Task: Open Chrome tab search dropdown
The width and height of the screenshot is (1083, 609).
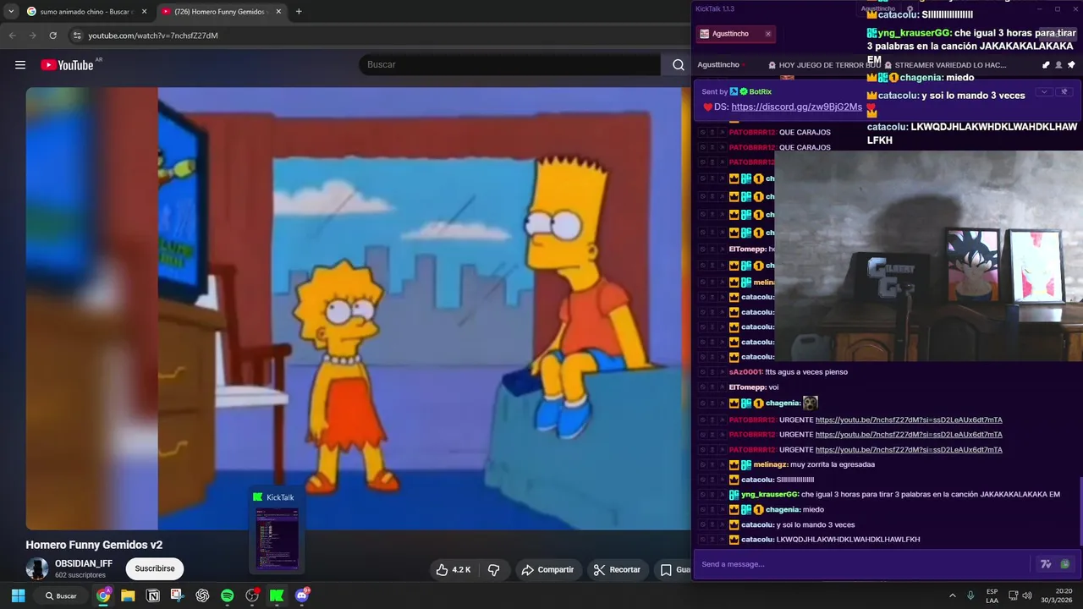Action: click(x=11, y=11)
